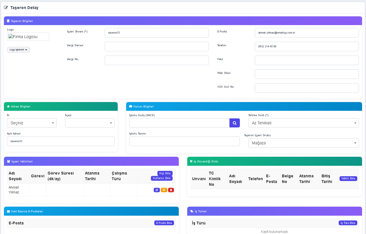Delete Ahmet Yılmaz with the red trash icon
366x234 pixels.
click(x=171, y=190)
